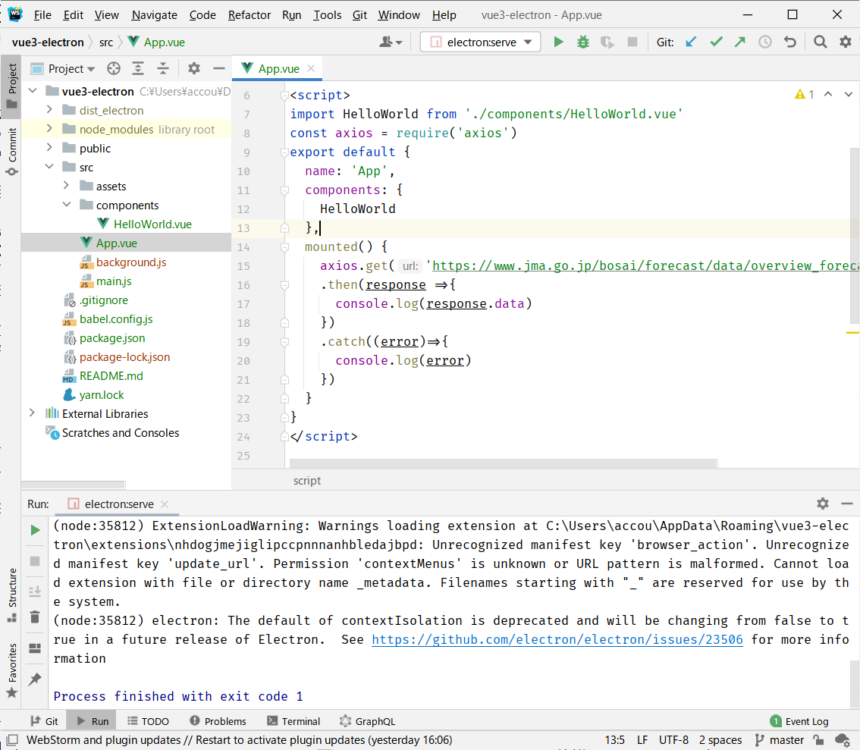Click the Git commit checkmark icon

[x=716, y=42]
